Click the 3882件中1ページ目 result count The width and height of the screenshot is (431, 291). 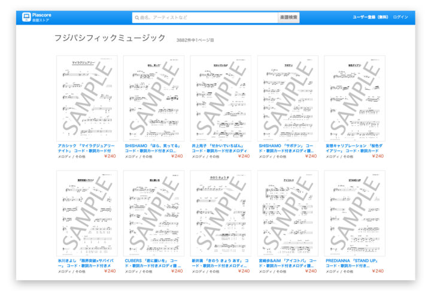pos(195,40)
